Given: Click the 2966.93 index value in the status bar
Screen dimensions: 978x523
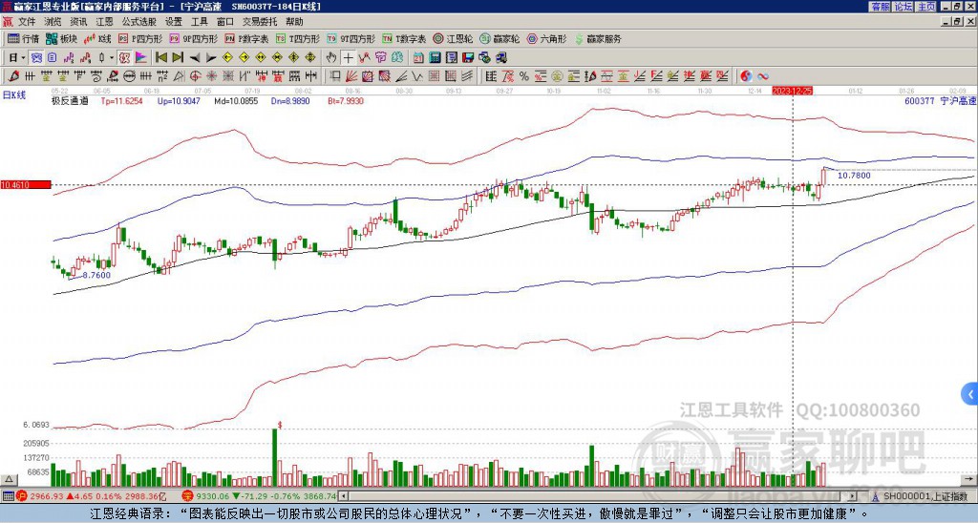Looking at the screenshot, I should [x=46, y=496].
